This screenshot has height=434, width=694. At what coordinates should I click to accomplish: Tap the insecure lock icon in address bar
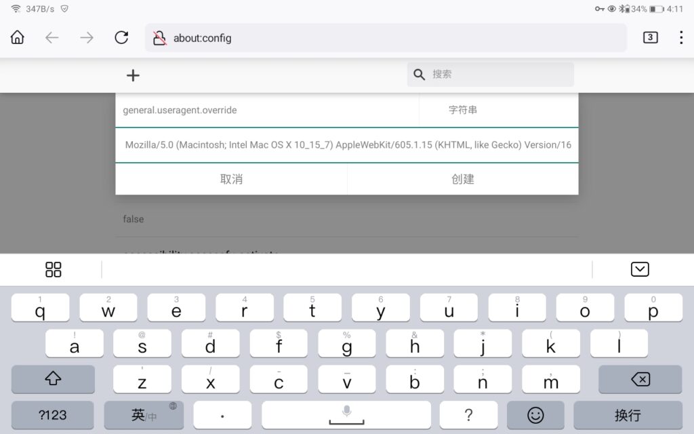159,38
